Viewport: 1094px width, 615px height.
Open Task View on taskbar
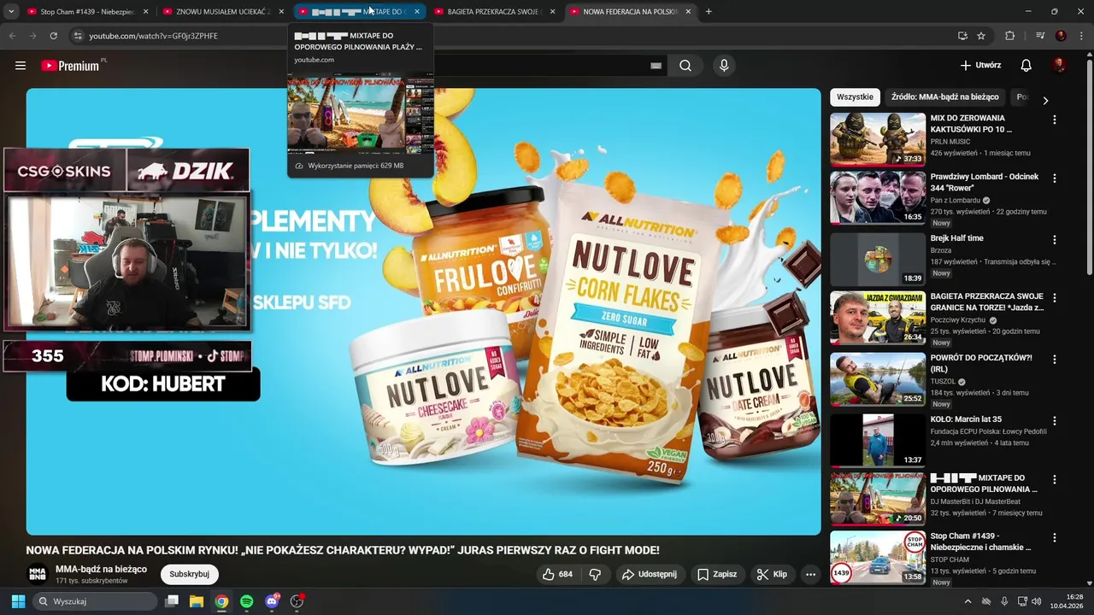pos(172,601)
